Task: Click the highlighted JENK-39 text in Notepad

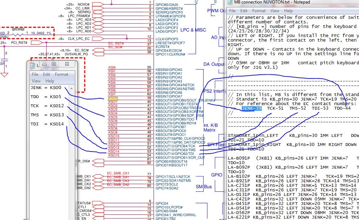Action: [252, 108]
